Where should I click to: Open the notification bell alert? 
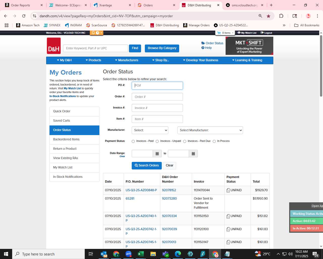point(96,33)
